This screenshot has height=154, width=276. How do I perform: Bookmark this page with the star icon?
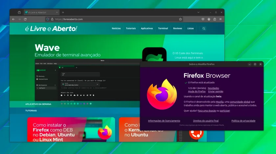click(x=180, y=19)
